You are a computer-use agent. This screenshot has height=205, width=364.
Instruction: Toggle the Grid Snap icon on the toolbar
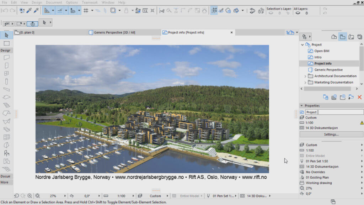(x=86, y=11)
